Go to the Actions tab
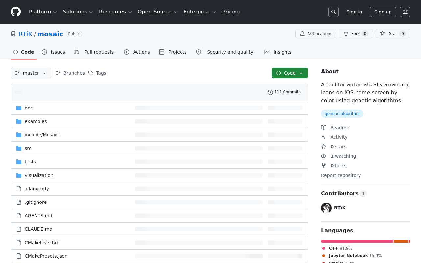Viewport: 421px width, 263px height. click(x=137, y=52)
